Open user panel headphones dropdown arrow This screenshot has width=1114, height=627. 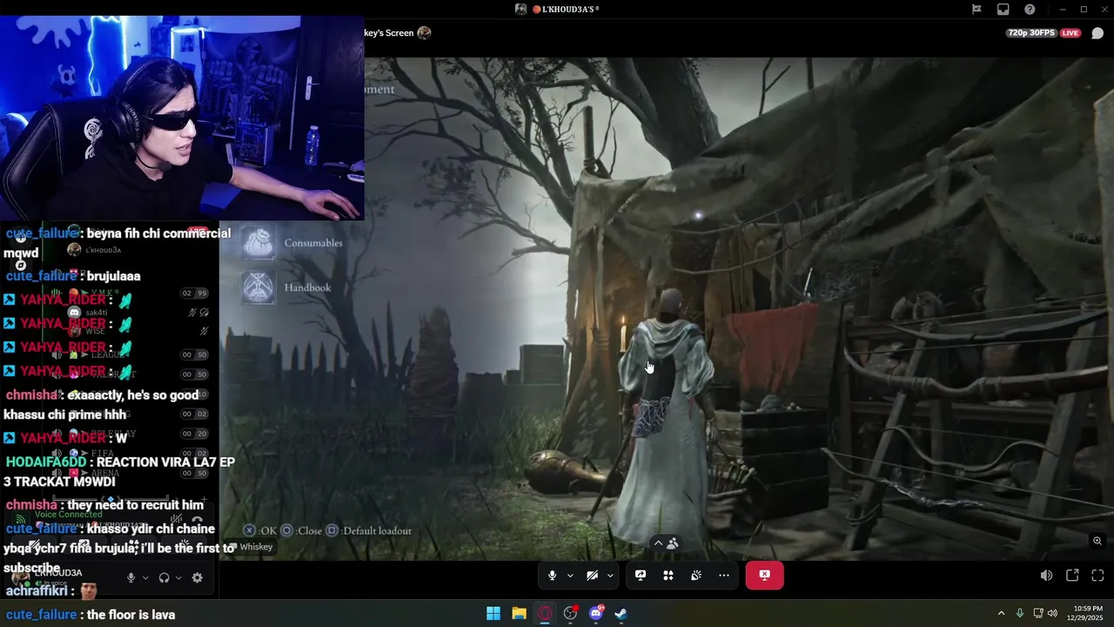(x=178, y=577)
